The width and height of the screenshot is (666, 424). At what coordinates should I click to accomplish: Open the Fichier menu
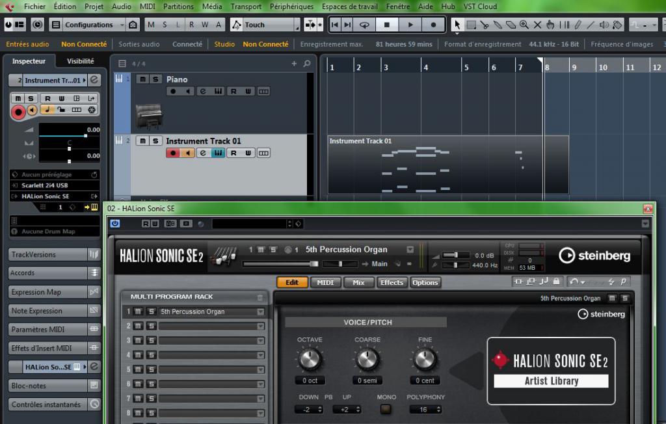(x=35, y=7)
